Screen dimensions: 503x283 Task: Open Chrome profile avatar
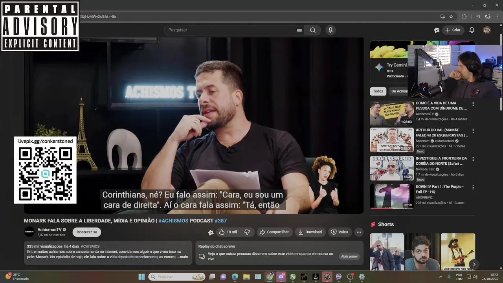(x=488, y=17)
